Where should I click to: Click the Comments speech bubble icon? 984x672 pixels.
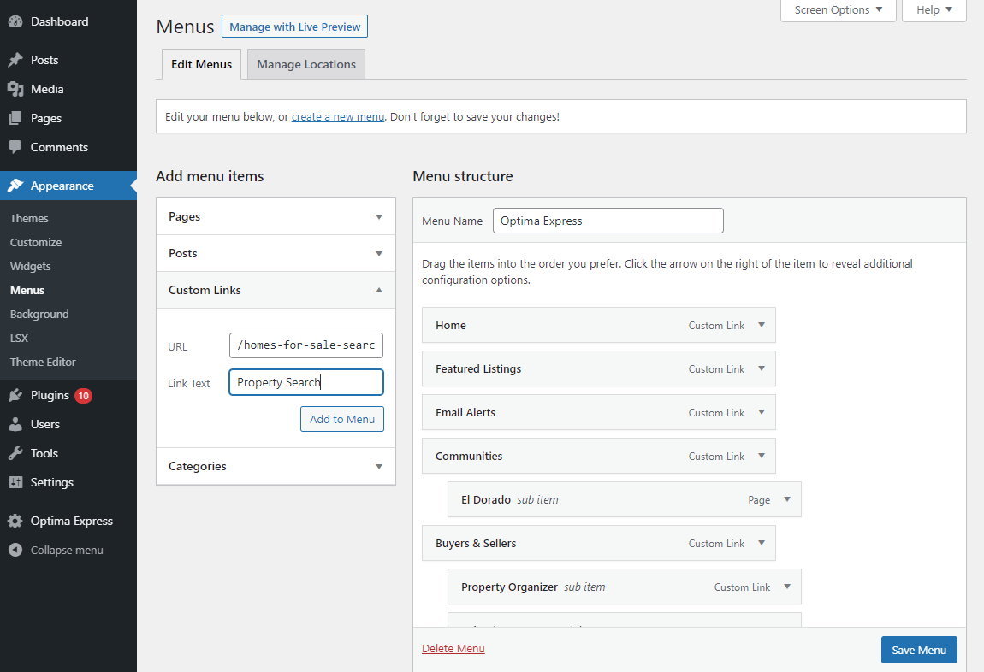pos(15,147)
